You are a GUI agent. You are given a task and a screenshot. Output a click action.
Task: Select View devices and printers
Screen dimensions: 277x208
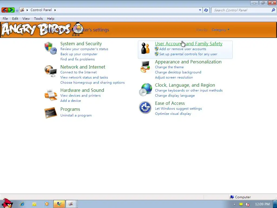click(x=80, y=96)
